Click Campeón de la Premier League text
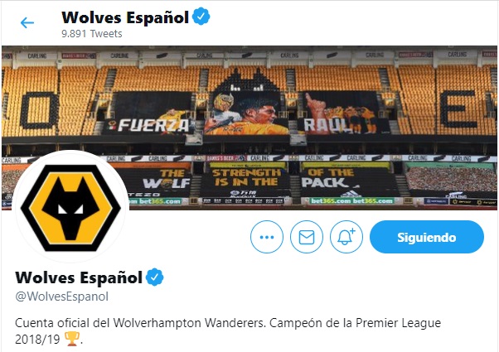This screenshot has height=352, width=499. (355, 323)
